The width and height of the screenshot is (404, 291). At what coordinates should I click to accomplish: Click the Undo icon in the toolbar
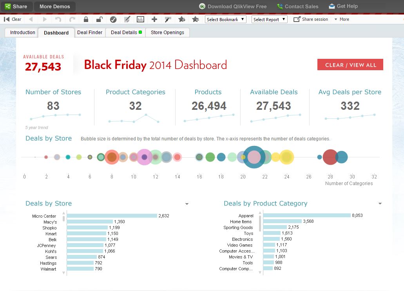(58, 19)
